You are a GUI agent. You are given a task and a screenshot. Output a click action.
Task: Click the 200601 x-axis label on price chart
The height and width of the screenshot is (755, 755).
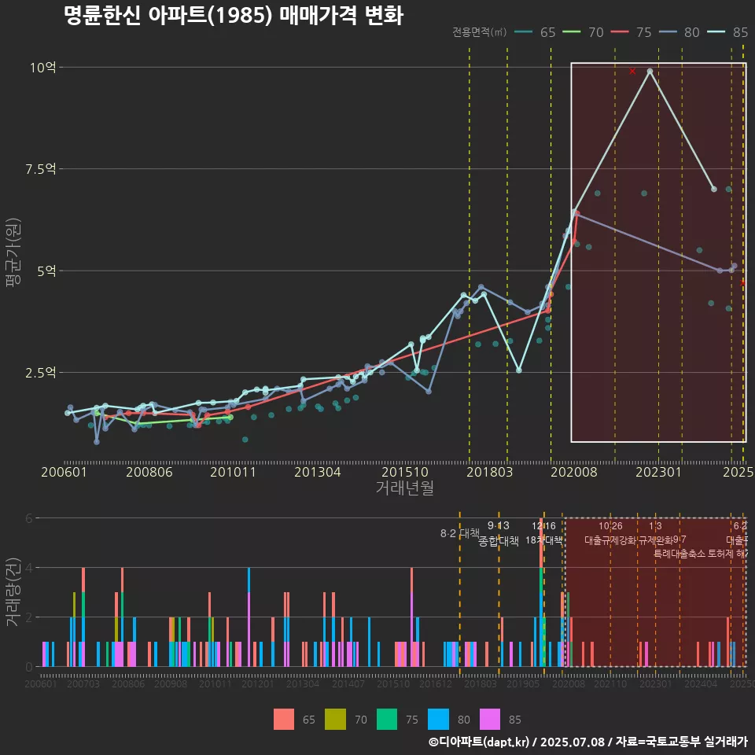point(64,472)
